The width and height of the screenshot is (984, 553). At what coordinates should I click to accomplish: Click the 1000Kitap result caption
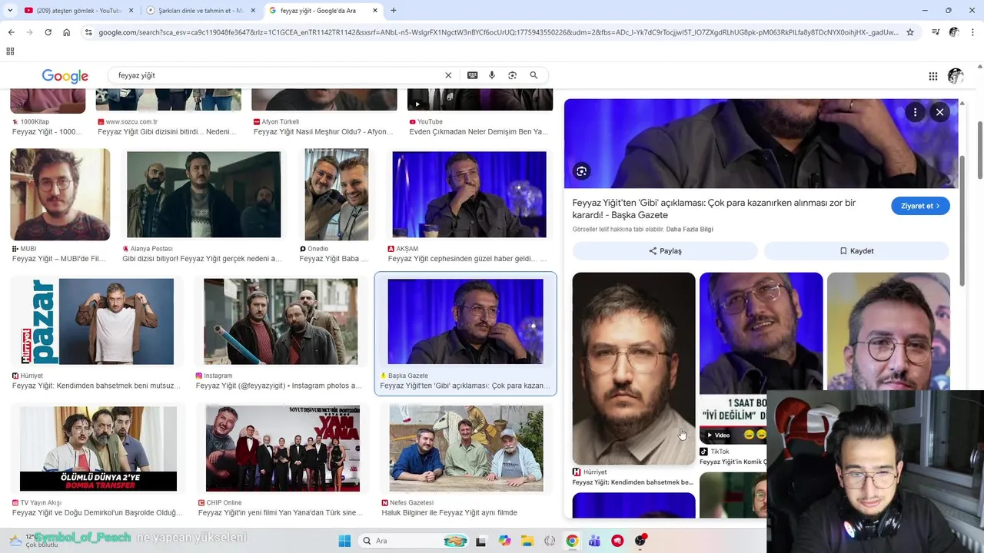[47, 131]
